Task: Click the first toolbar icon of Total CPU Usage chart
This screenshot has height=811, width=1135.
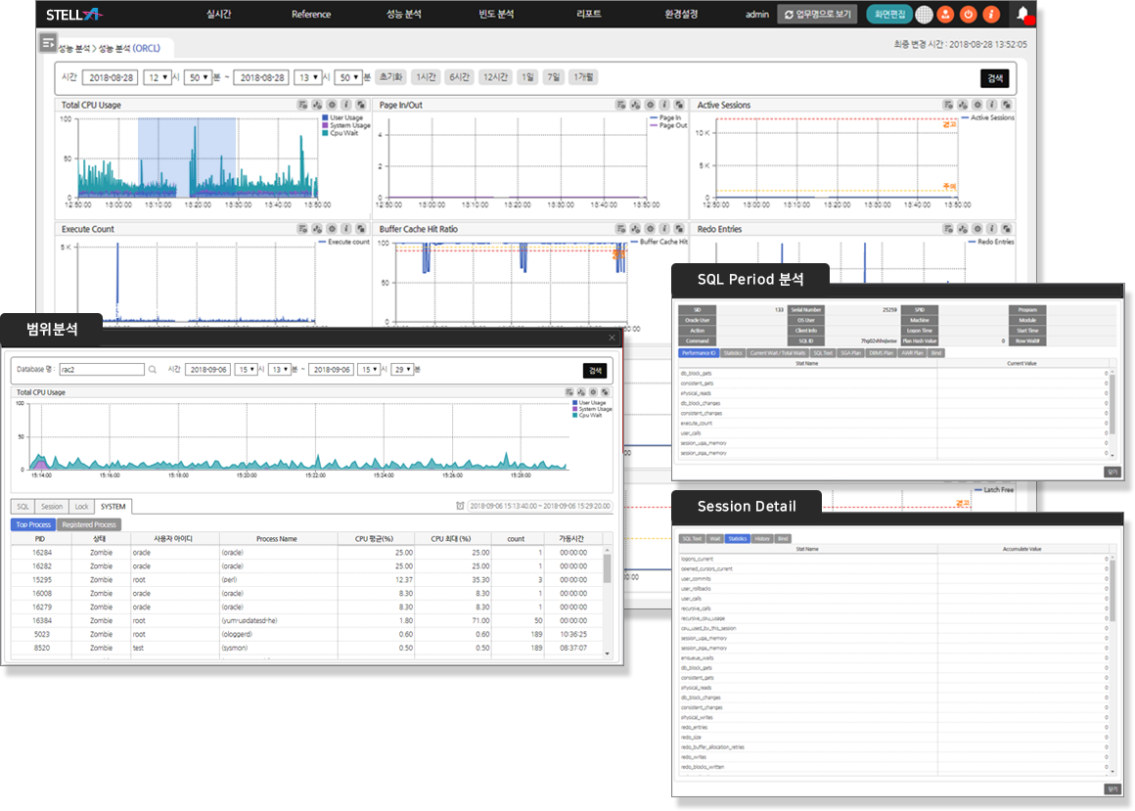Action: (302, 105)
